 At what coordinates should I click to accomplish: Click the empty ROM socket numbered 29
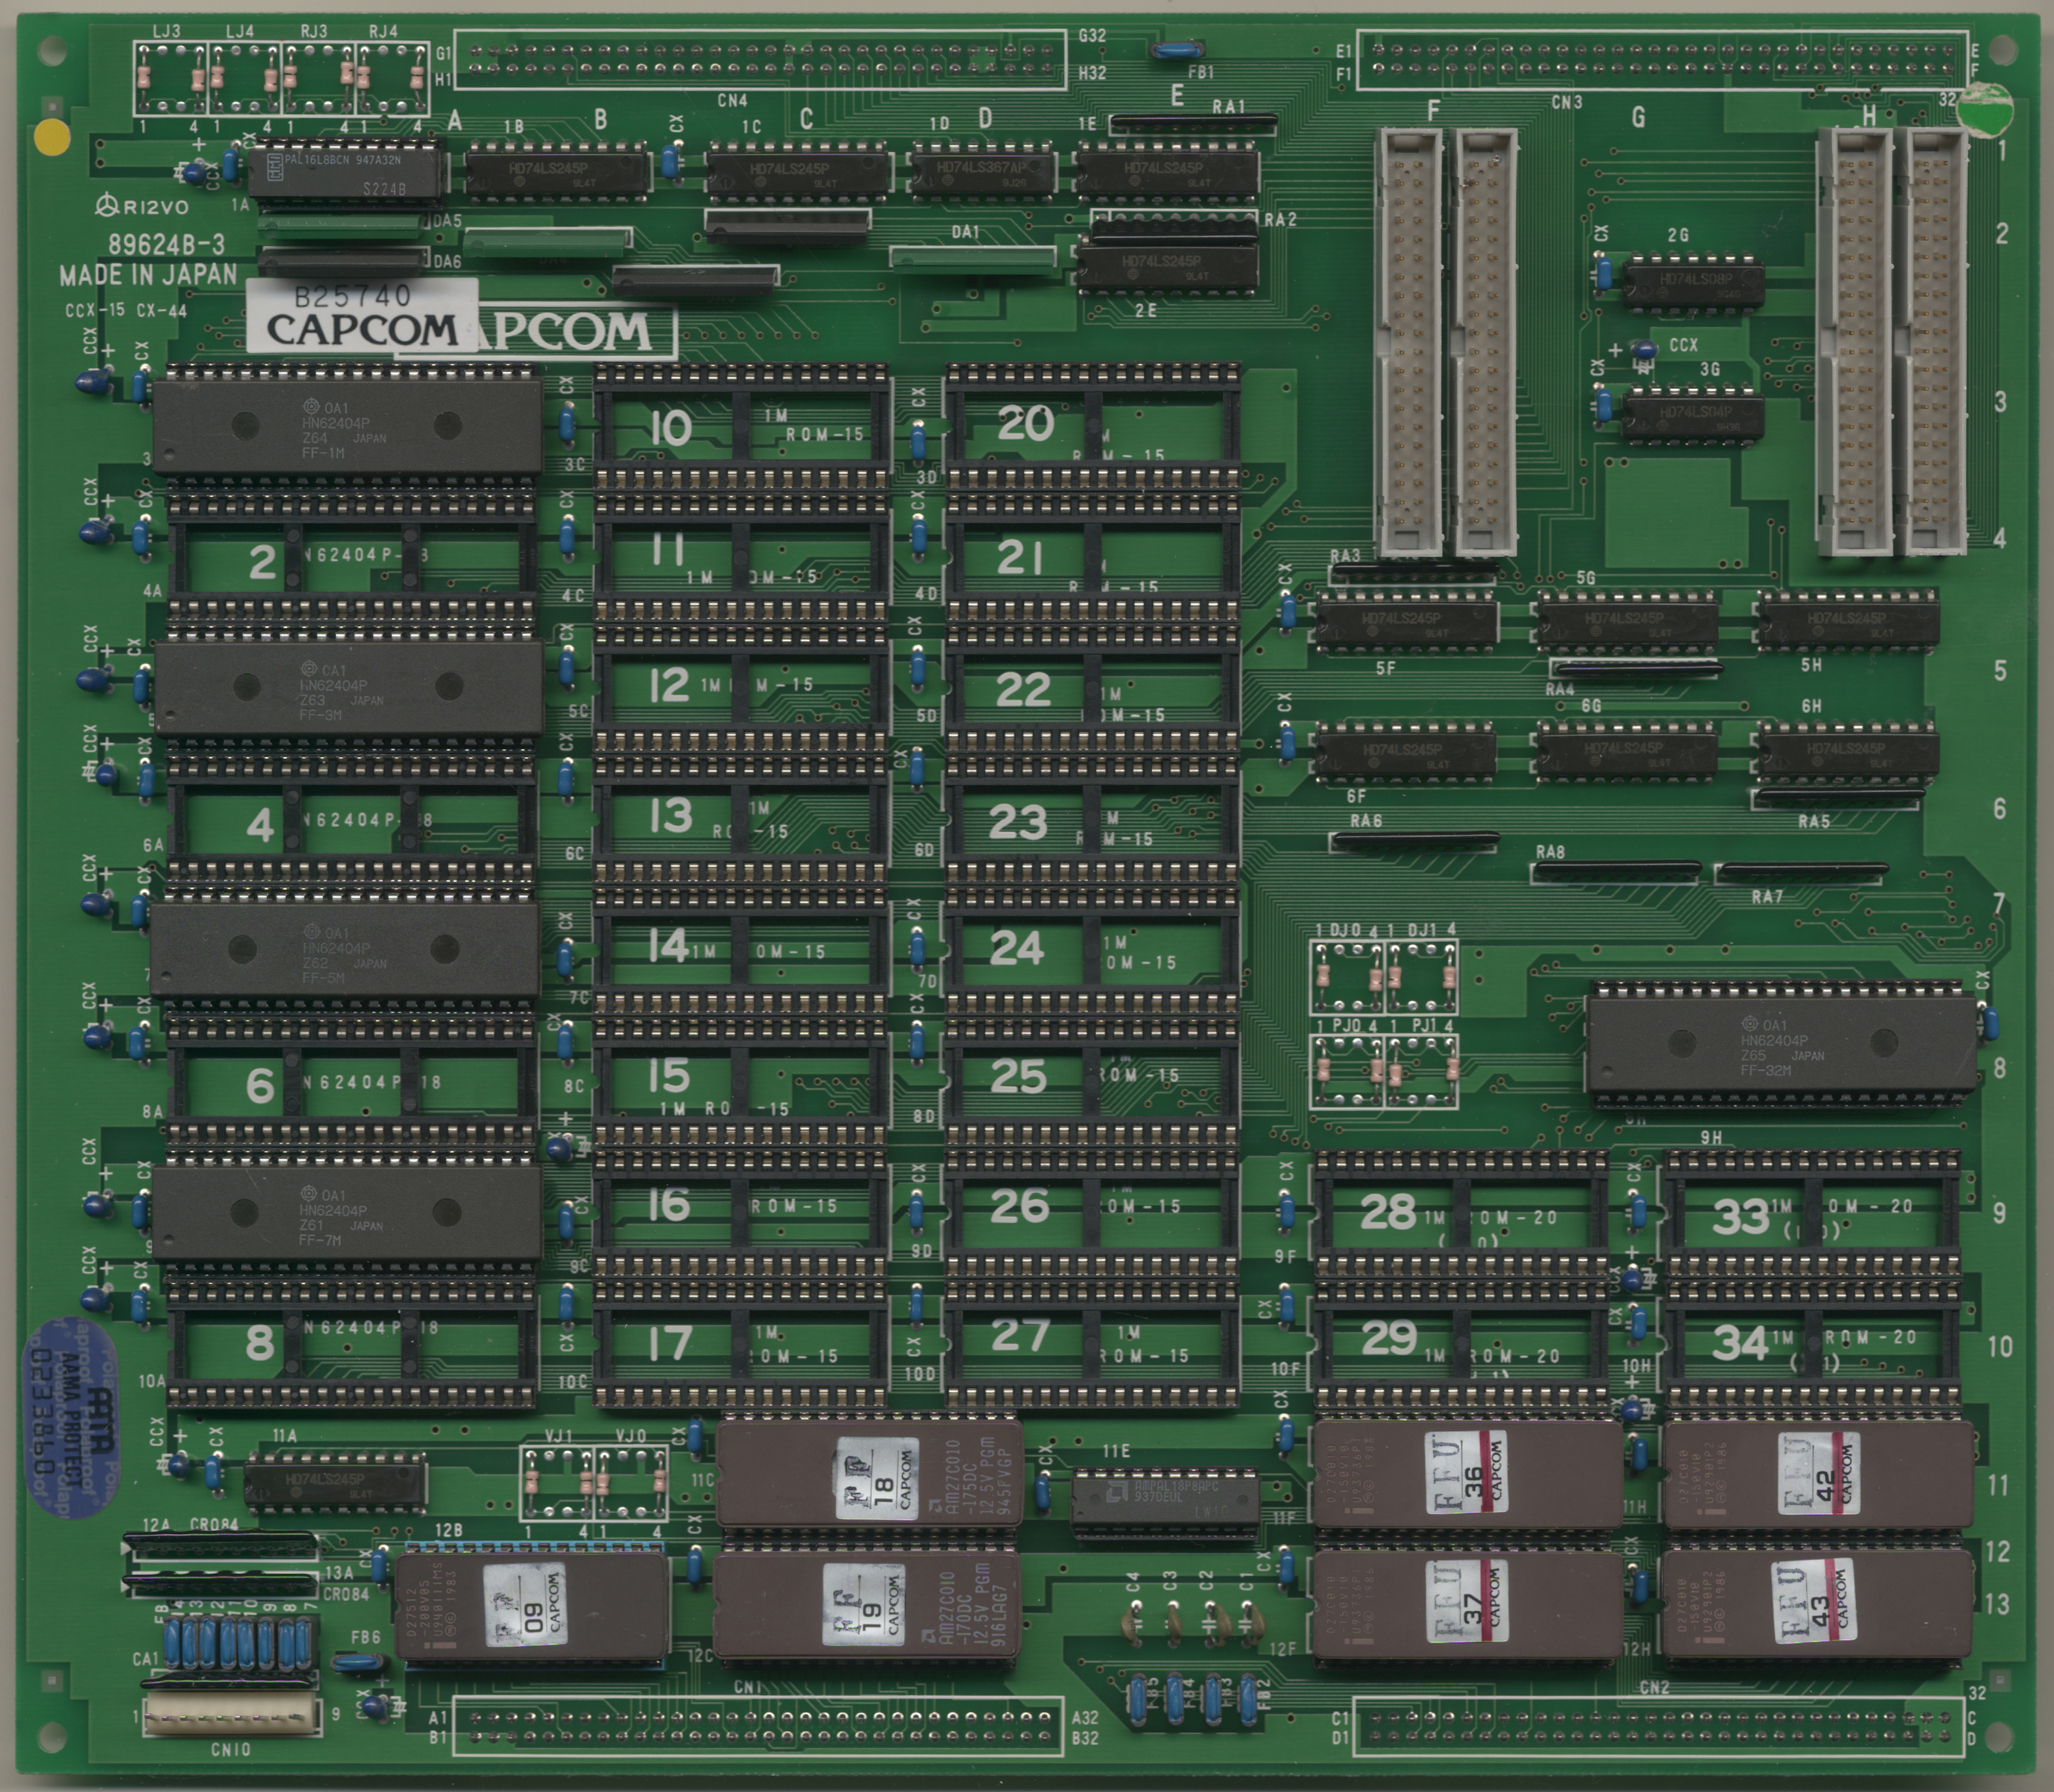coord(1461,1346)
